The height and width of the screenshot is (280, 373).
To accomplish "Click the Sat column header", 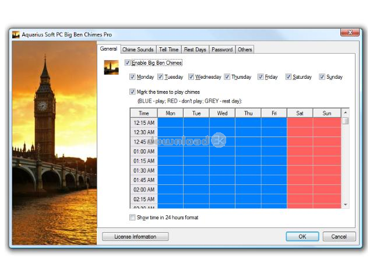I will coord(300,113).
